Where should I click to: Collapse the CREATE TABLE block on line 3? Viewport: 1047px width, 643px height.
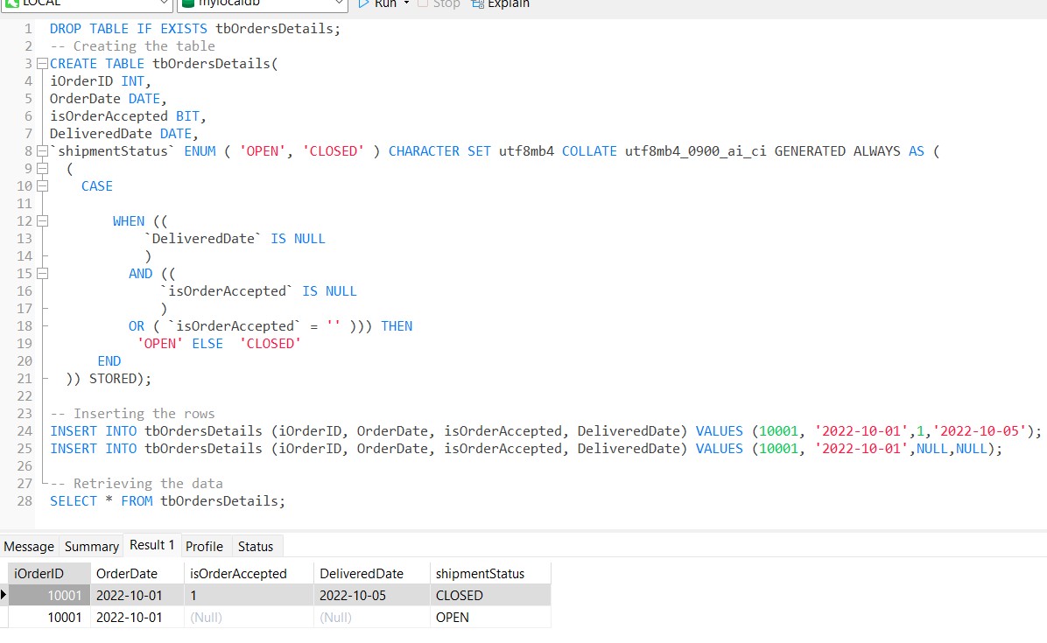(41, 63)
